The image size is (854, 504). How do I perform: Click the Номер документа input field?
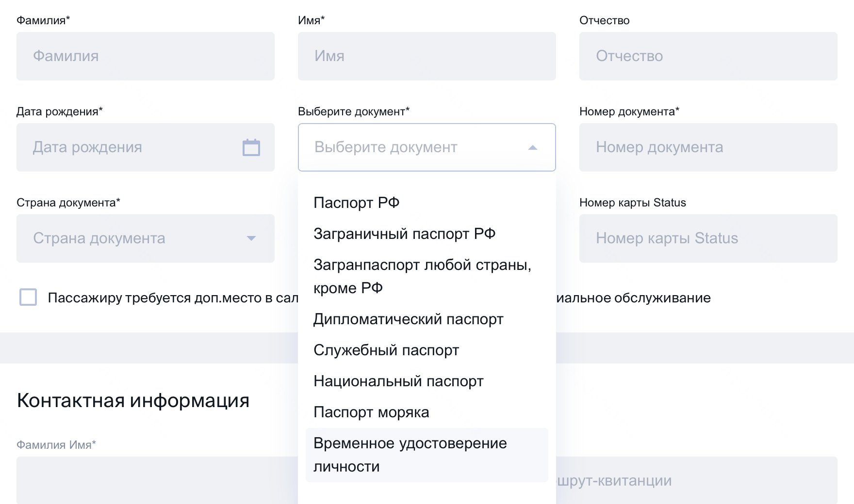708,147
